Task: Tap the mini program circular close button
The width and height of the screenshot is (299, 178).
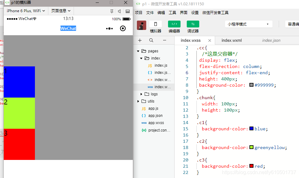Action: (123, 28)
